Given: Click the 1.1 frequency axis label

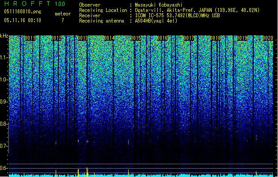Looking at the screenshot, I should (x=4, y=58).
